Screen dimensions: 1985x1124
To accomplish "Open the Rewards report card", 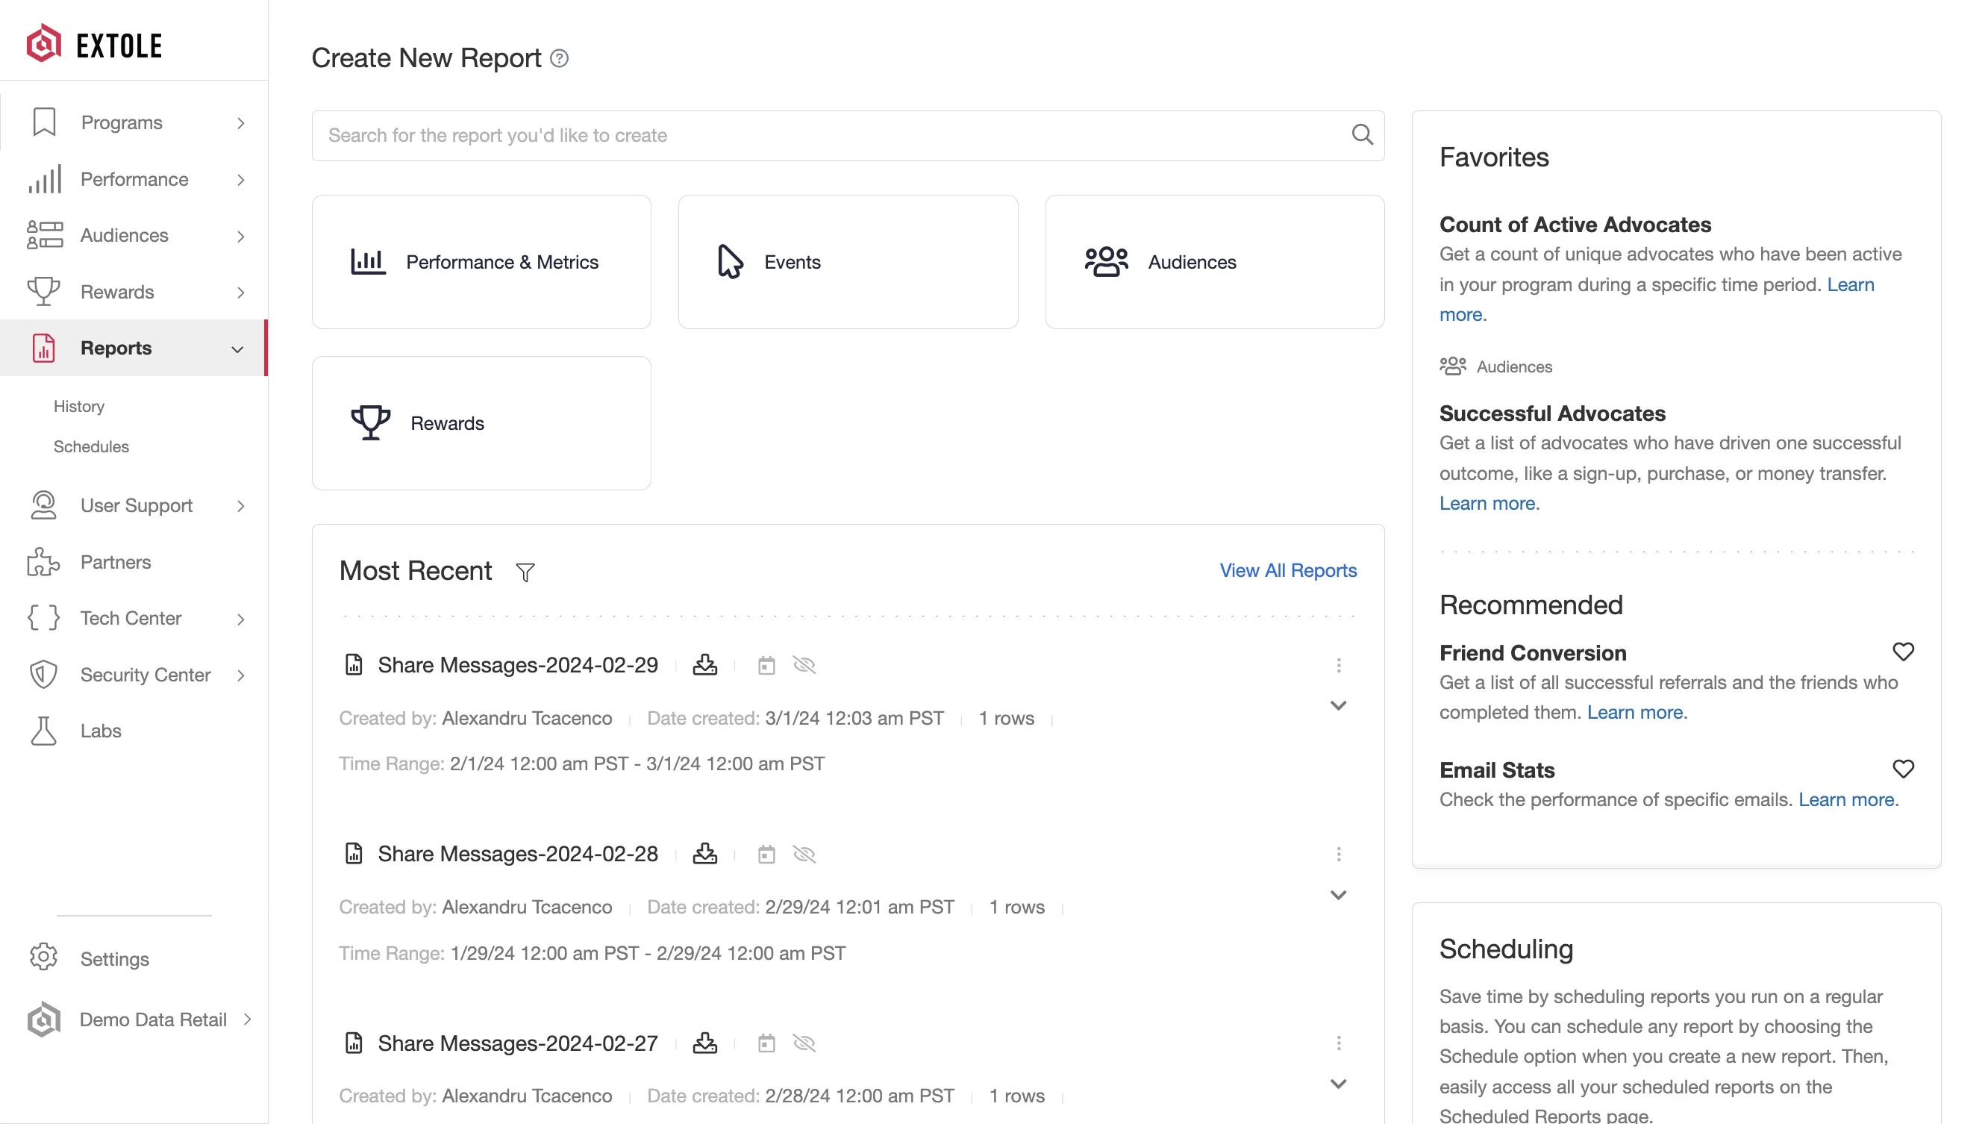I will [481, 423].
